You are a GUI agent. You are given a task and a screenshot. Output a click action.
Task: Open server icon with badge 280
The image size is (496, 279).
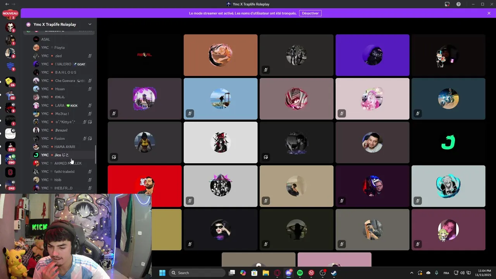(10, 159)
